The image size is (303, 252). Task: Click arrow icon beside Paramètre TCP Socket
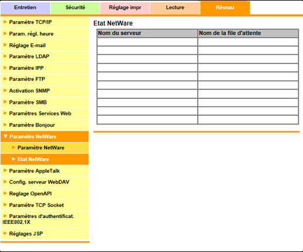pyautogui.click(x=5, y=205)
